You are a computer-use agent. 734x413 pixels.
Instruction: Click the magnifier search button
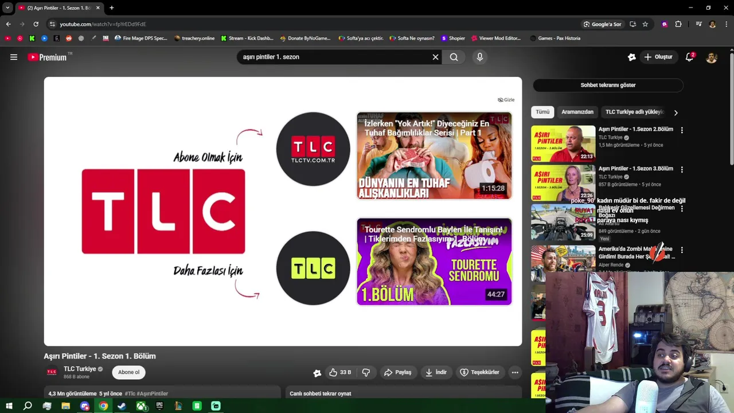454,57
